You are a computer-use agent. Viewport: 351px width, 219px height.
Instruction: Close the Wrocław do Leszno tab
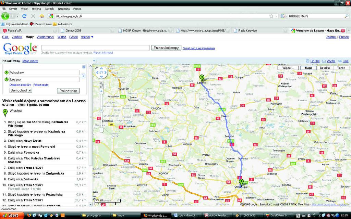point(343,30)
